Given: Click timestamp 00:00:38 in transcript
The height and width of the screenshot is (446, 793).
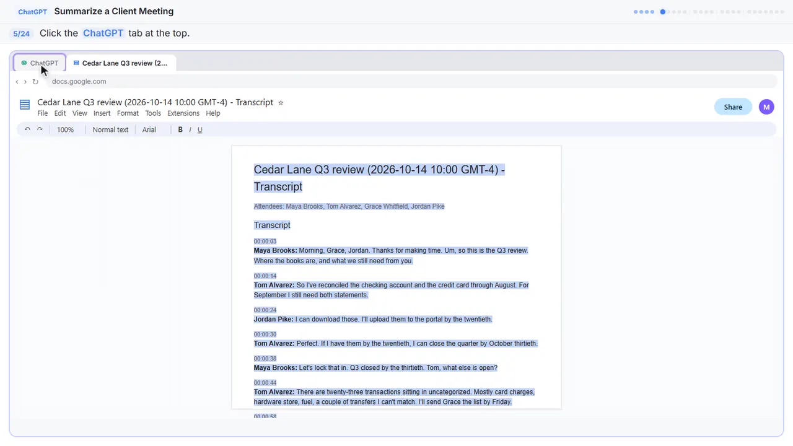Looking at the screenshot, I should [265, 359].
